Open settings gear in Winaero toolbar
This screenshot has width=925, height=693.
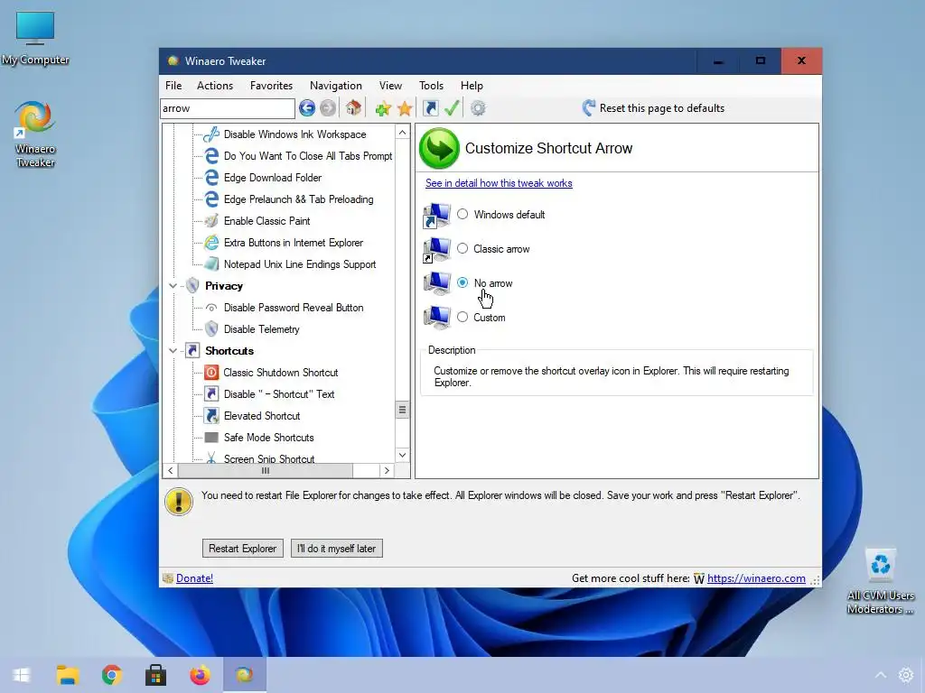click(479, 108)
